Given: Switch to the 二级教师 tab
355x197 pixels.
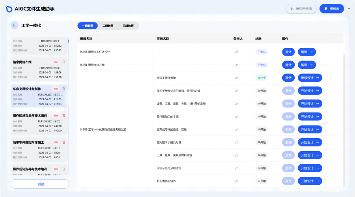Looking at the screenshot, I should click(x=108, y=26).
